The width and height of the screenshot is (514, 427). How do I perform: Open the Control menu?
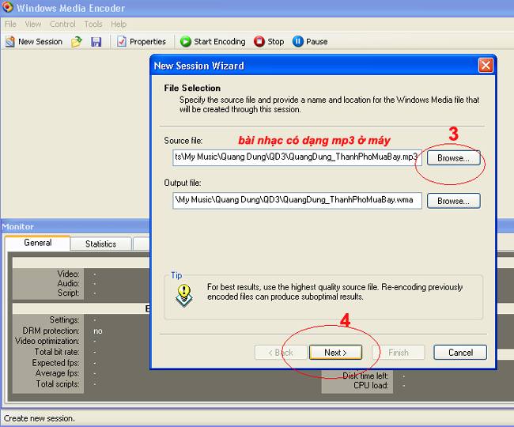62,25
